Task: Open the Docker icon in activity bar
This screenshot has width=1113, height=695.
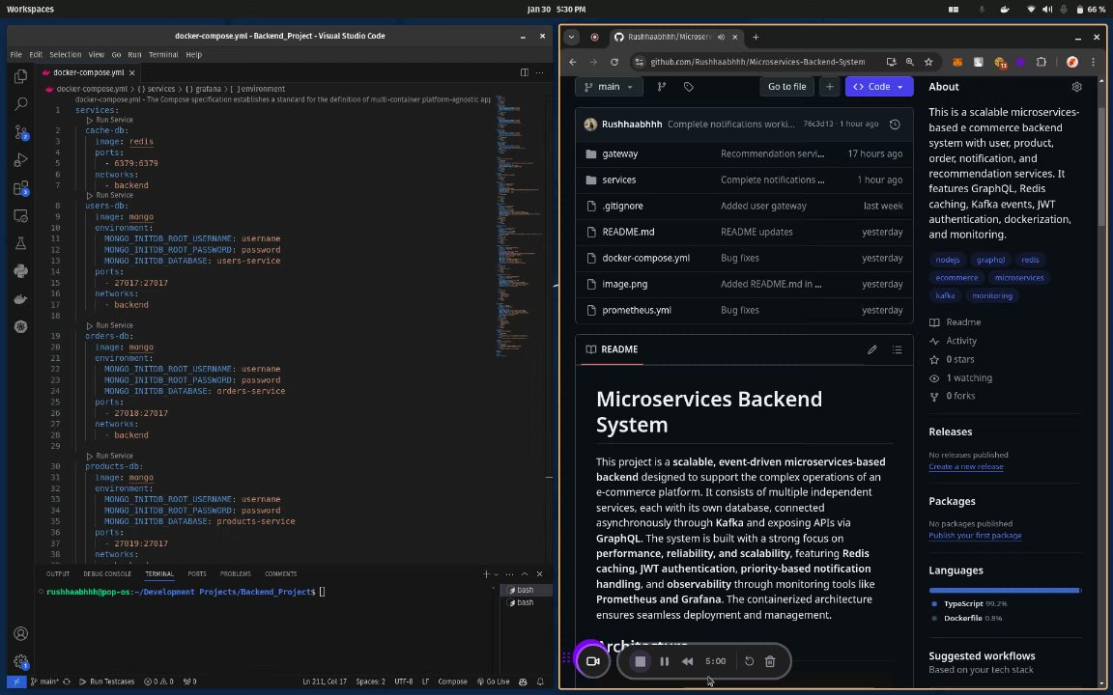Action: 20,298
